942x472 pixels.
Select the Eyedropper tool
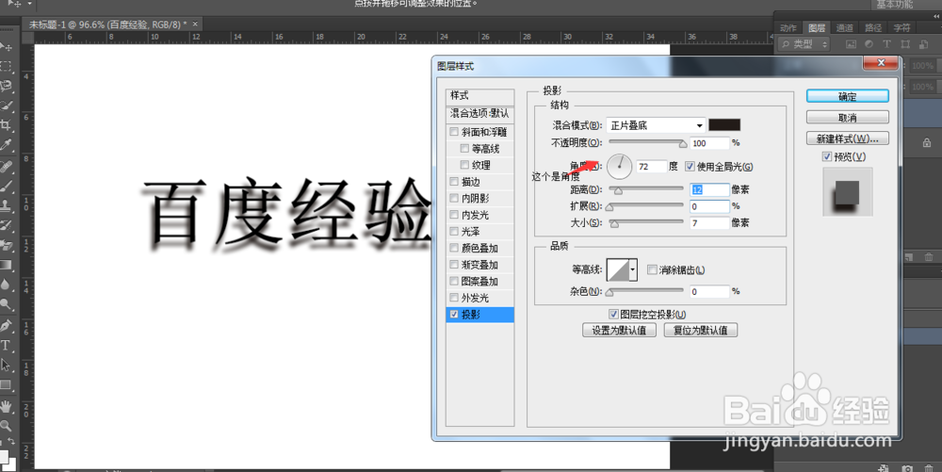[6, 145]
